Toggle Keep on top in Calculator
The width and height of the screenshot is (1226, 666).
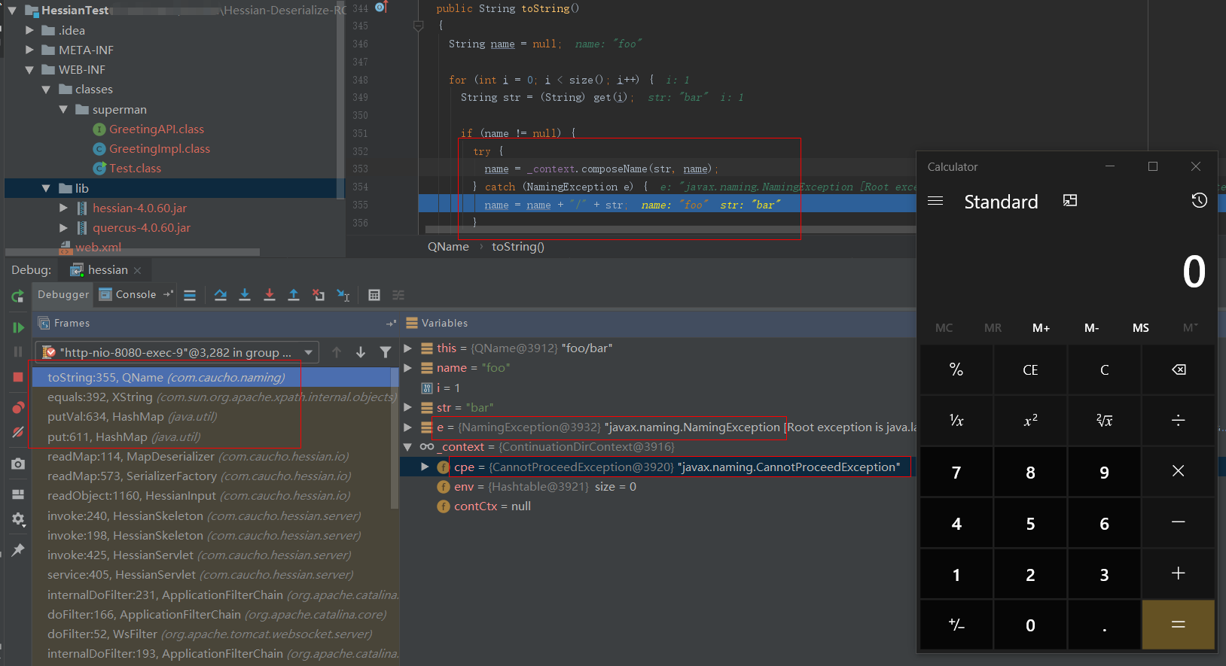point(1069,200)
